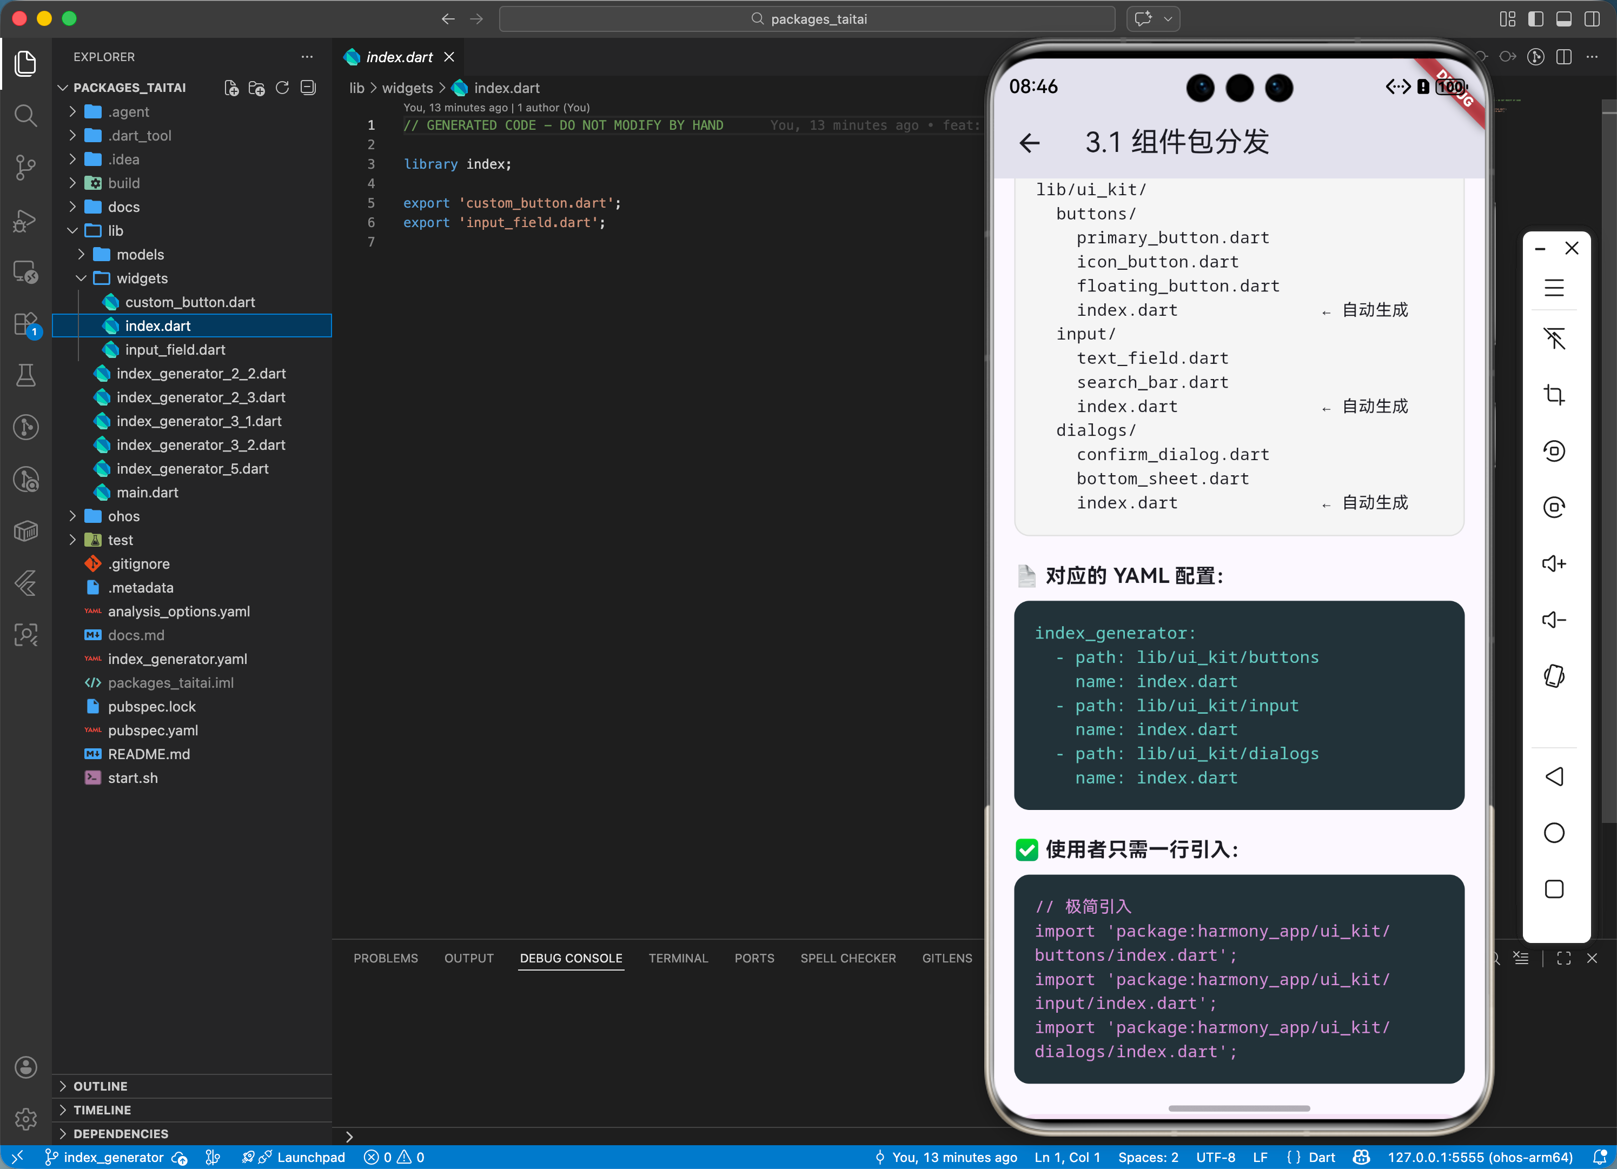Click the New File icon in Explorer

click(231, 88)
